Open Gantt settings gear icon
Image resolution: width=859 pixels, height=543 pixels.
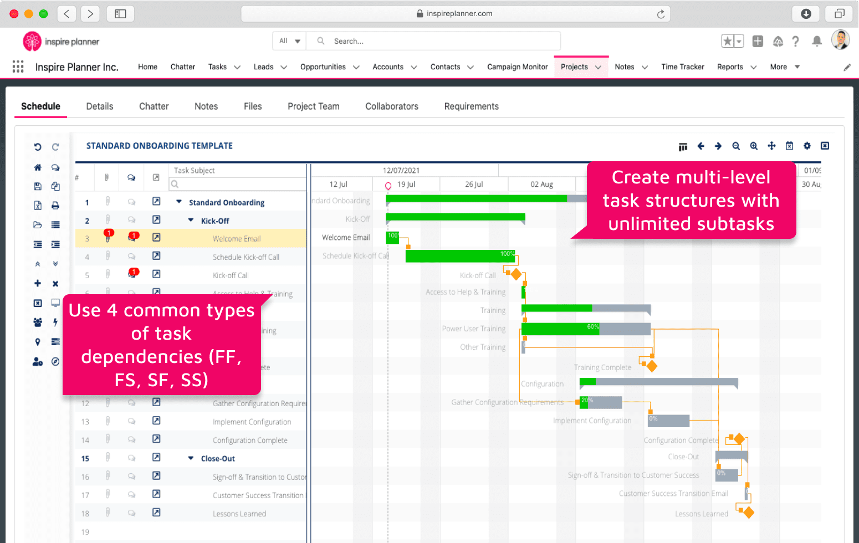[807, 146]
